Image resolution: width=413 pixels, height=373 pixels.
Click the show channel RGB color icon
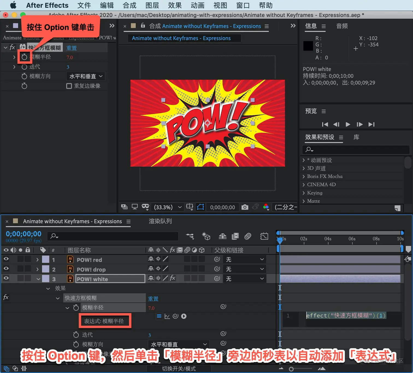point(266,207)
